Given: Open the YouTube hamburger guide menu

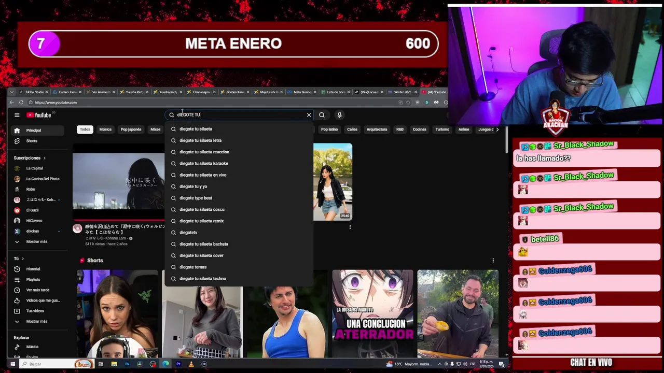Looking at the screenshot, I should click(x=17, y=115).
